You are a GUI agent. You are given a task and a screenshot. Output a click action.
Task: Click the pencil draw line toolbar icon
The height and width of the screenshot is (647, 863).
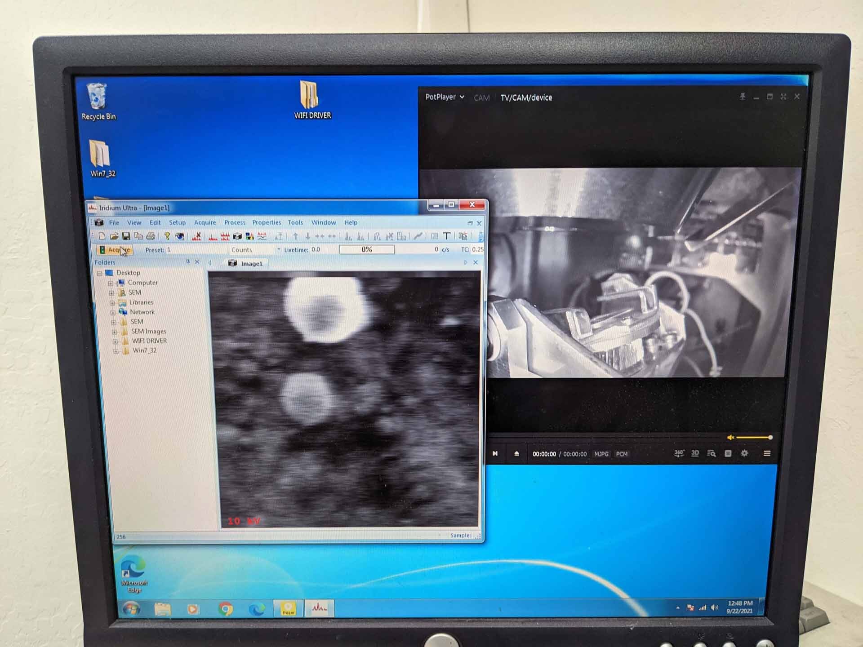point(418,236)
